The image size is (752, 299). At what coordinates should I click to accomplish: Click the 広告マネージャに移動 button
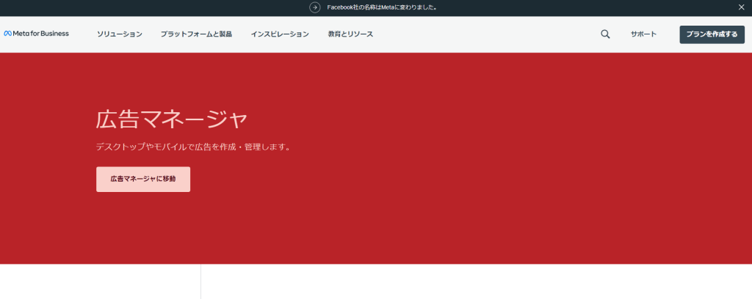(x=143, y=180)
